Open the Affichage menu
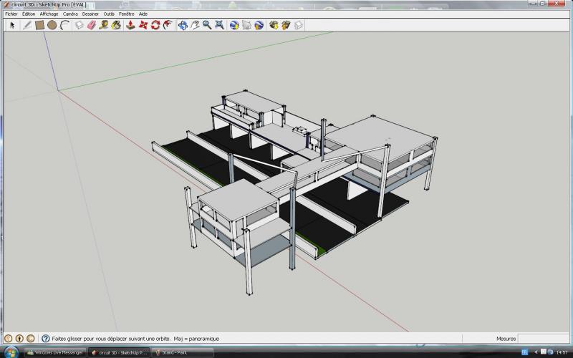Viewport: 573px width, 358px height. point(49,14)
